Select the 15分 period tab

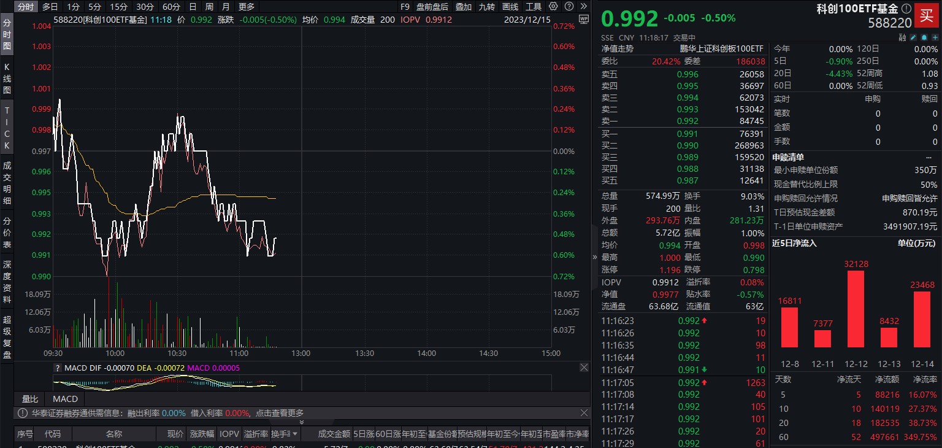pyautogui.click(x=118, y=7)
